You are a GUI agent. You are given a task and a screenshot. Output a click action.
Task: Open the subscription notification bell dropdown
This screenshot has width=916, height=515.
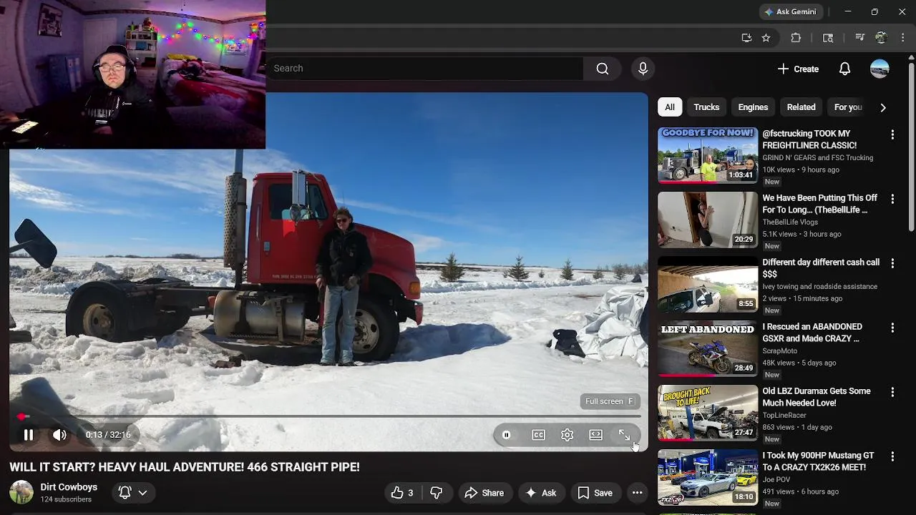(133, 493)
